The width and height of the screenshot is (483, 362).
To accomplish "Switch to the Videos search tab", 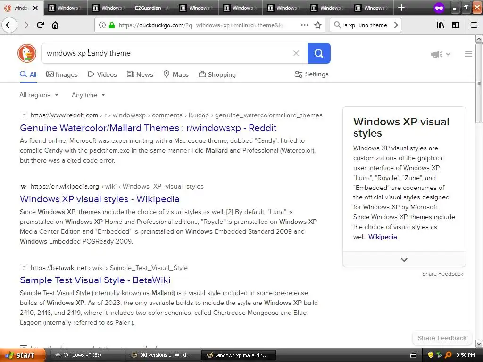I will (102, 74).
